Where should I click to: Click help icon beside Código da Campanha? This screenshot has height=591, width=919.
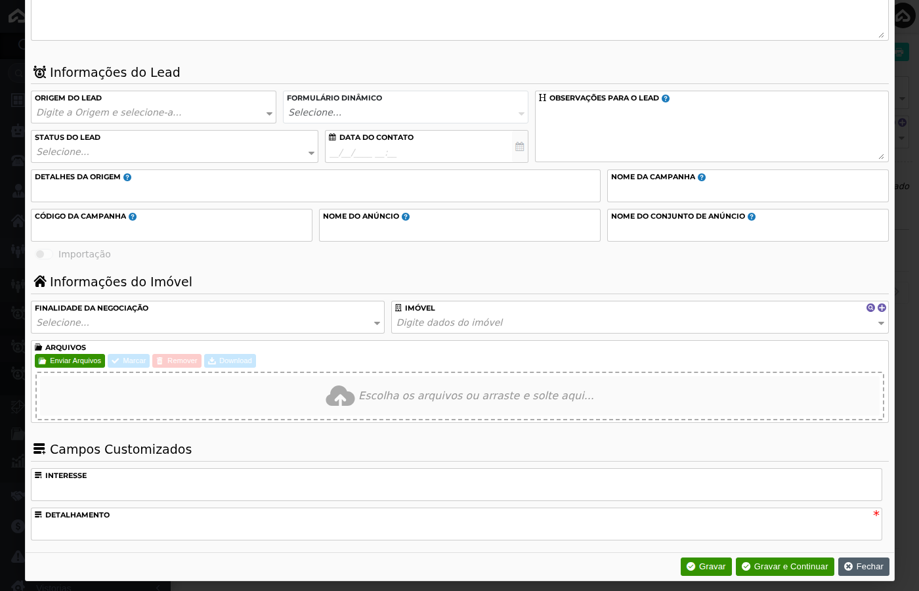point(133,217)
